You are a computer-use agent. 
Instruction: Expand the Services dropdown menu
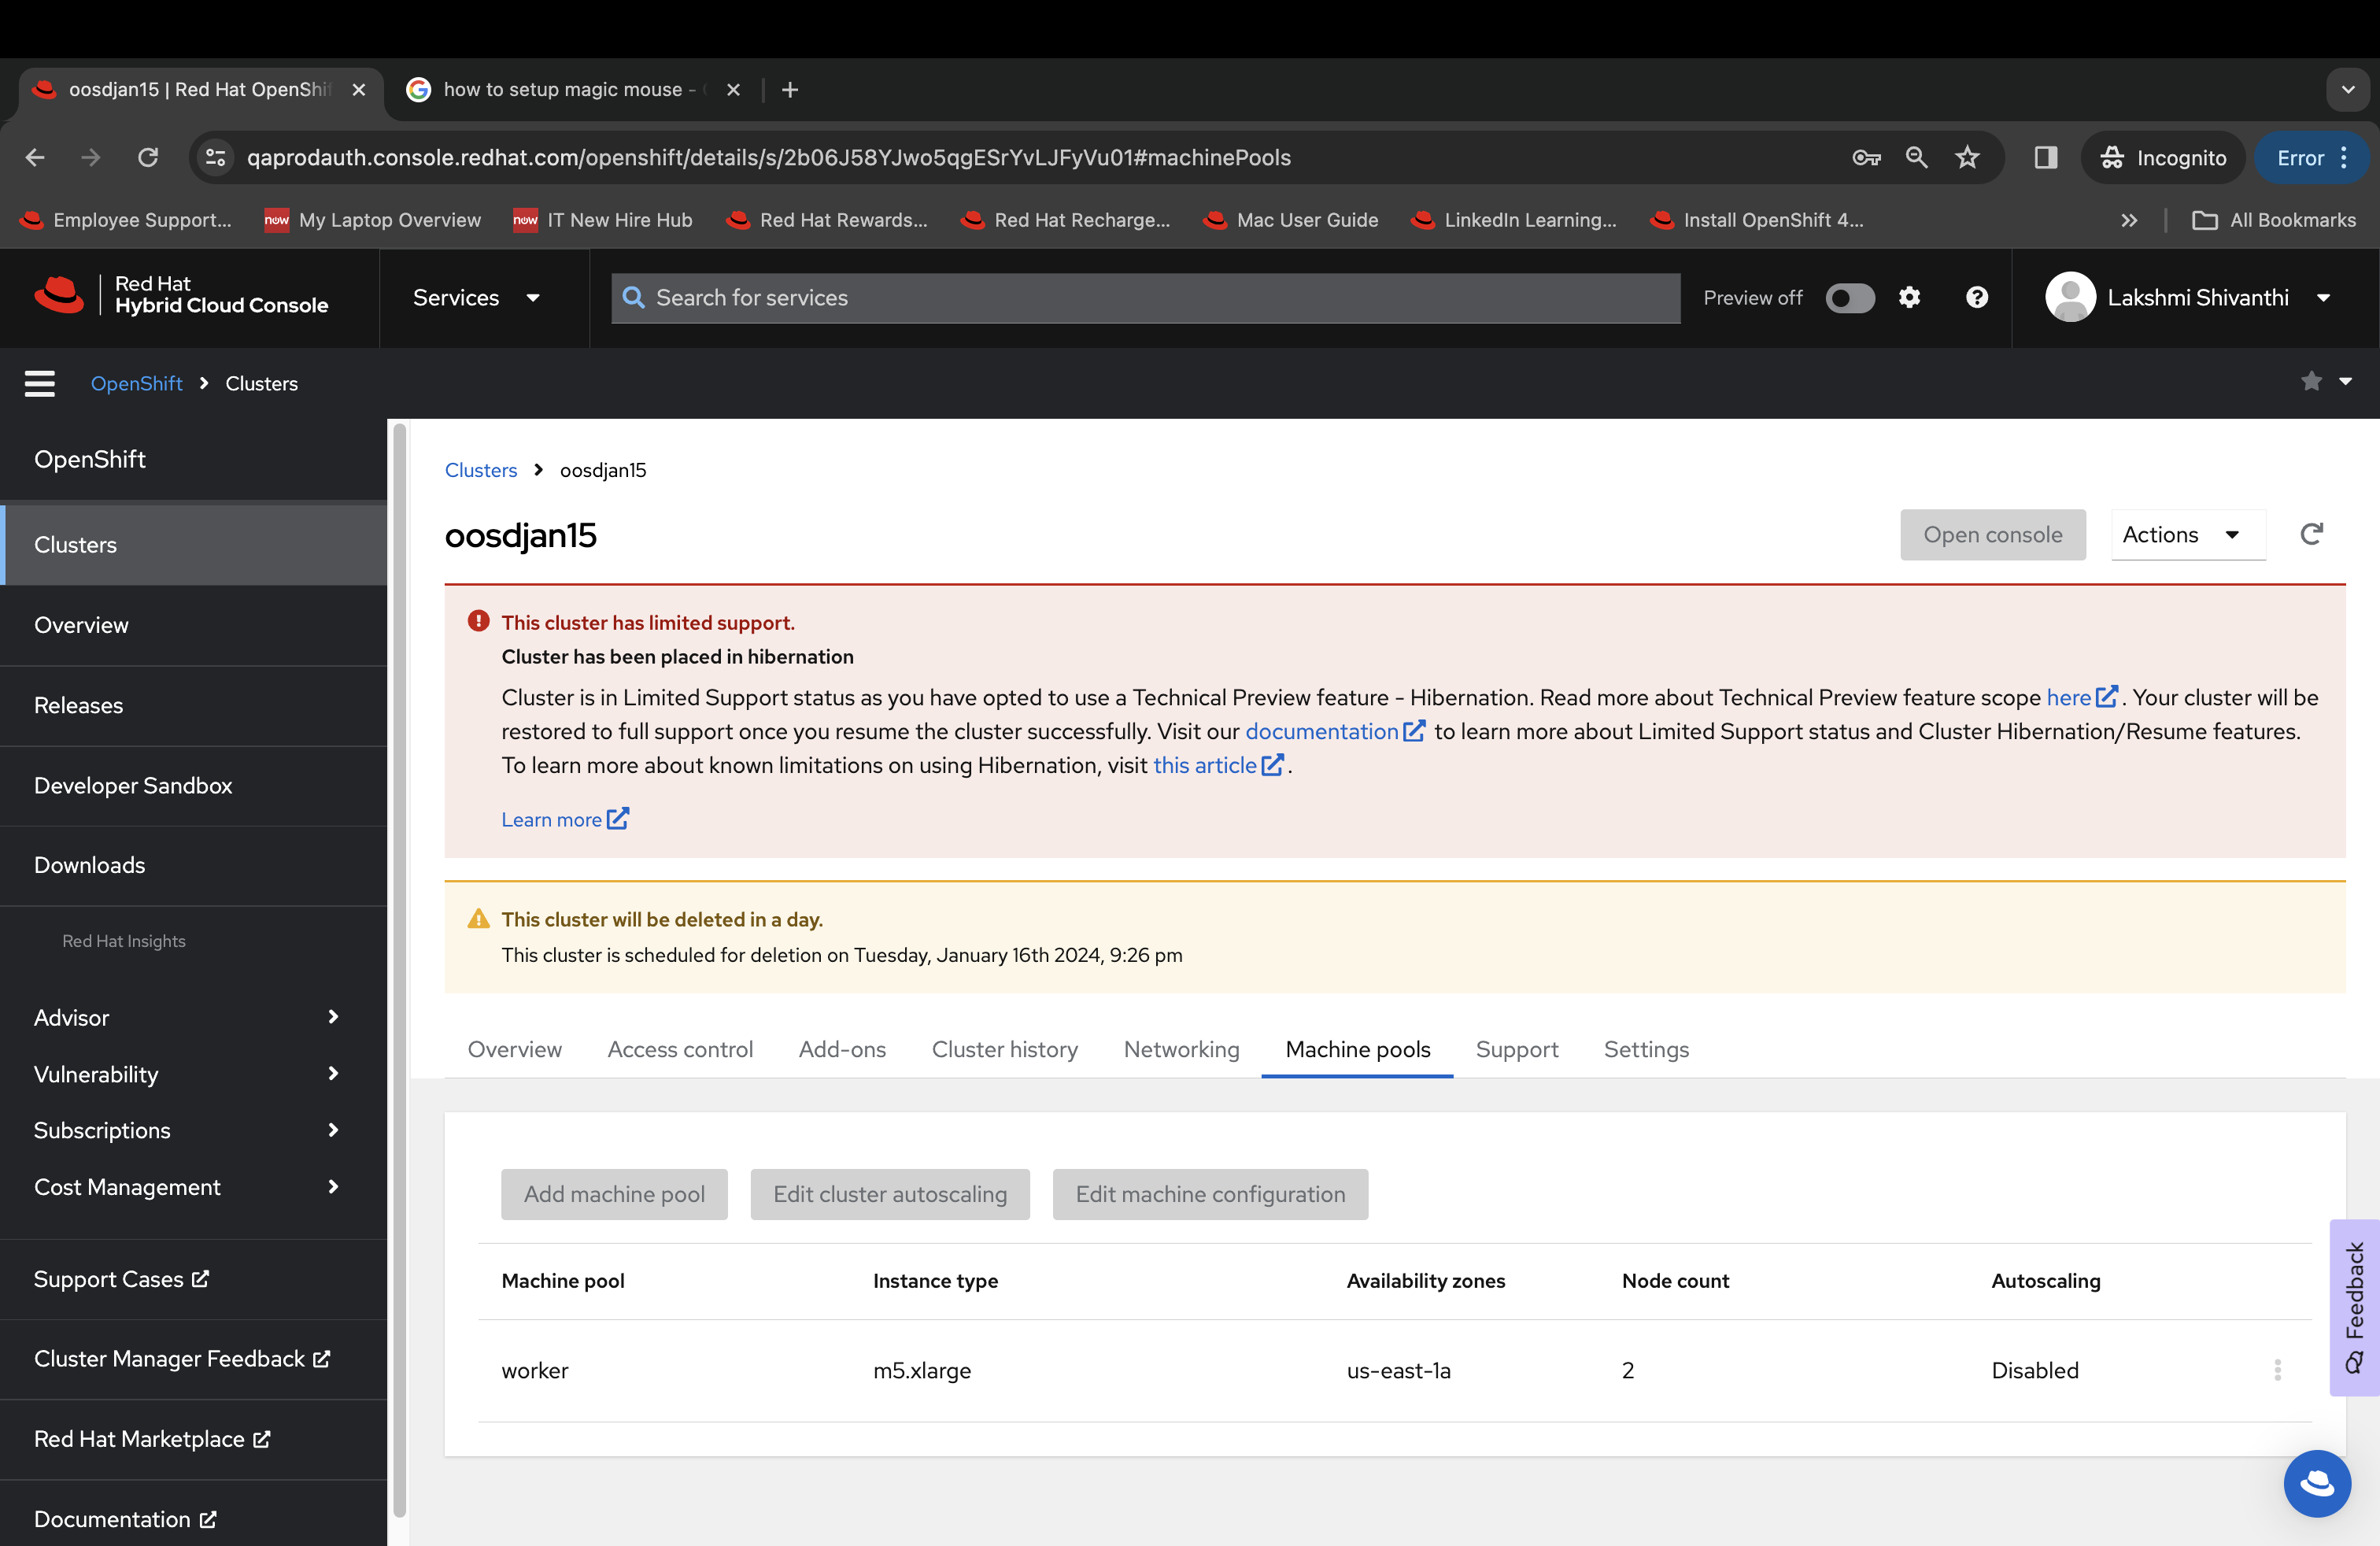pos(477,297)
